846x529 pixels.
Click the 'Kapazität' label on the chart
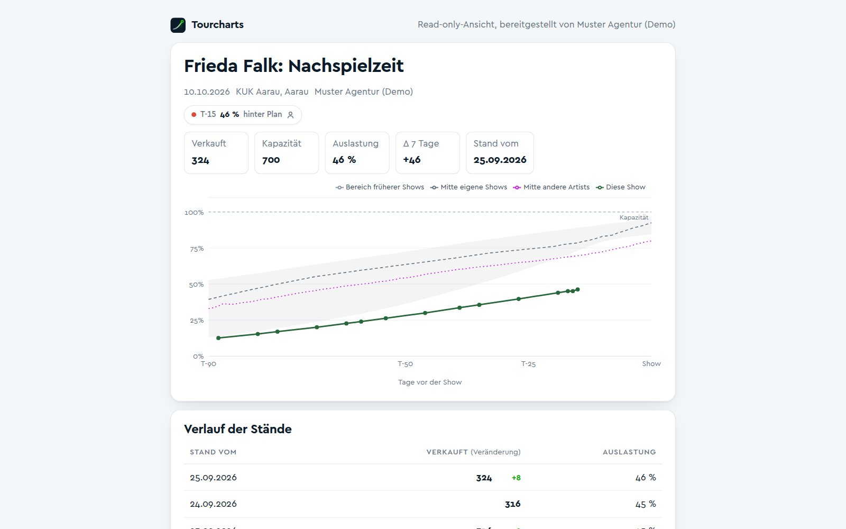(x=634, y=217)
